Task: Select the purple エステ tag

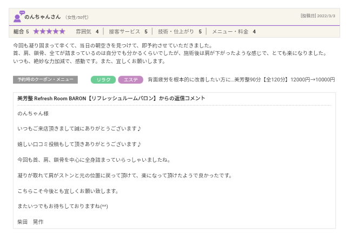Action: [130, 80]
